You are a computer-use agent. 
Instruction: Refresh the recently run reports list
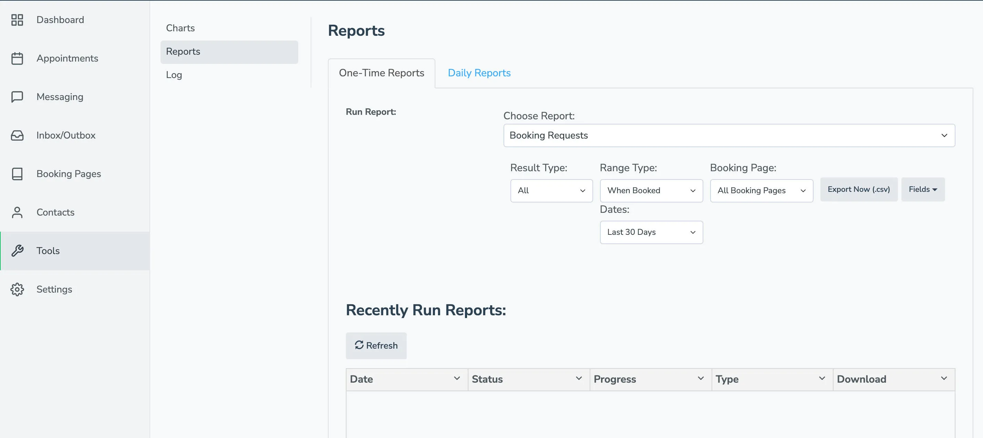coord(376,346)
